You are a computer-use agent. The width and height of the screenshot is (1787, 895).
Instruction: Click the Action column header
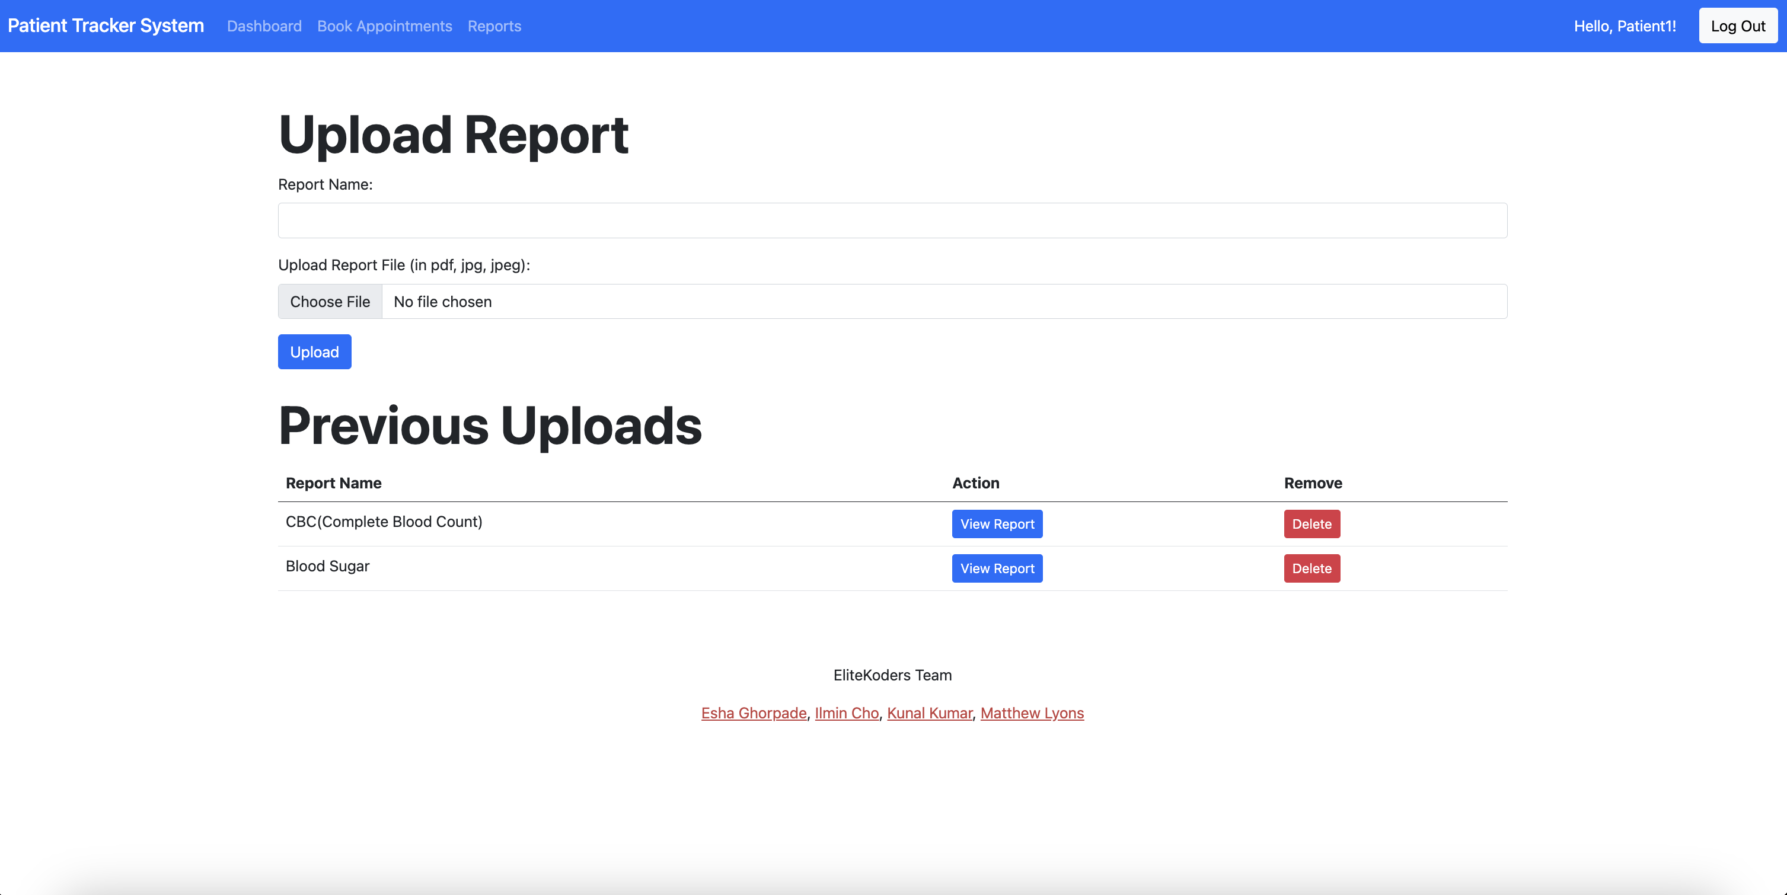tap(975, 482)
